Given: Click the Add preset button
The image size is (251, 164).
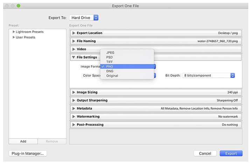Looking at the screenshot, I should [23, 141].
